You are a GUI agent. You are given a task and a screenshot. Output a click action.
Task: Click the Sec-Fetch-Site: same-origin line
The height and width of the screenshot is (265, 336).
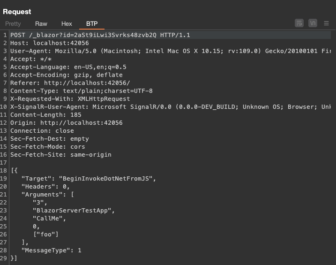pos(61,155)
